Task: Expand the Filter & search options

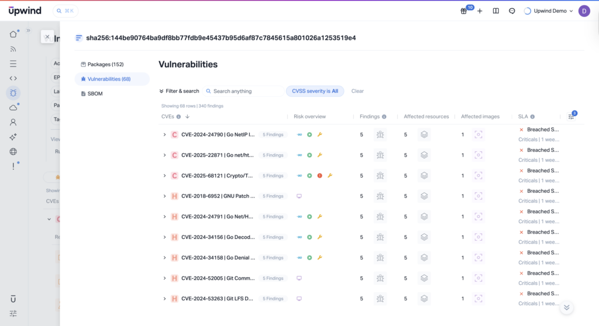Action: click(x=179, y=91)
